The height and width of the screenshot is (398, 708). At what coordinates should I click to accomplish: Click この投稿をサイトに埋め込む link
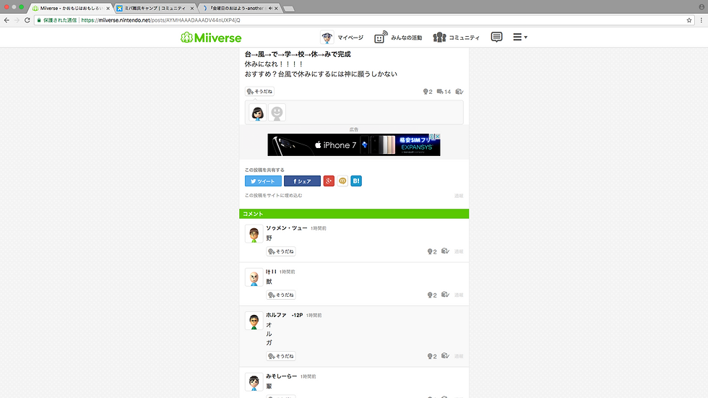[274, 196]
